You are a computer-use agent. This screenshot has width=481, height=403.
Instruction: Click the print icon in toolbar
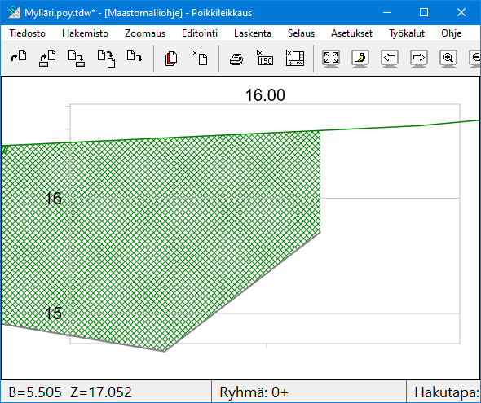pos(236,58)
